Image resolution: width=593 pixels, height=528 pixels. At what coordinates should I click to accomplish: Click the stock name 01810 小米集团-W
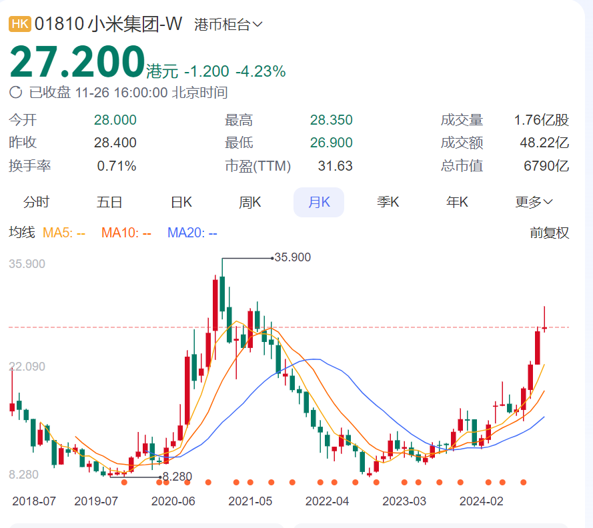pos(108,24)
